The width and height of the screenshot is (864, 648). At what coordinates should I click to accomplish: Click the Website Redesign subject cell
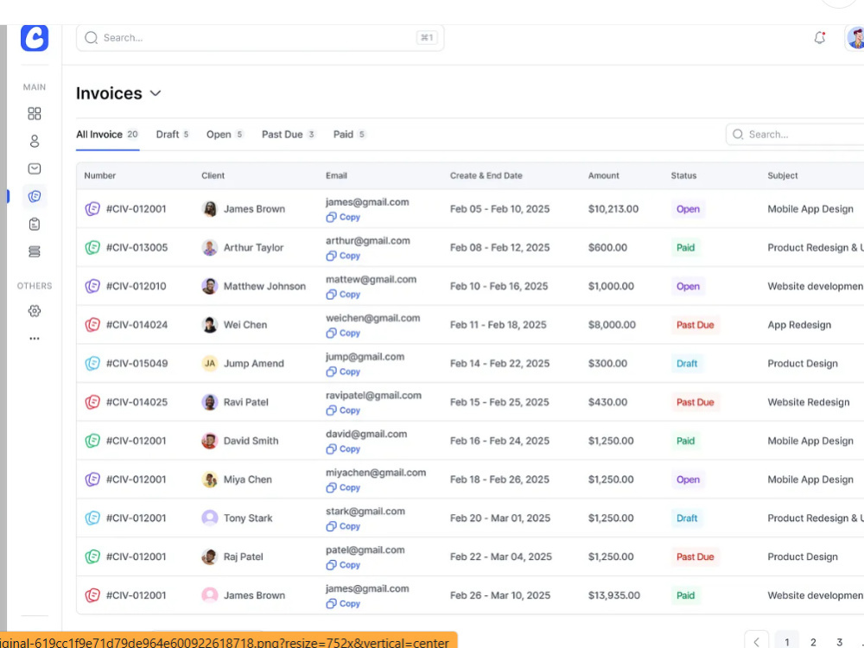pyautogui.click(x=809, y=402)
